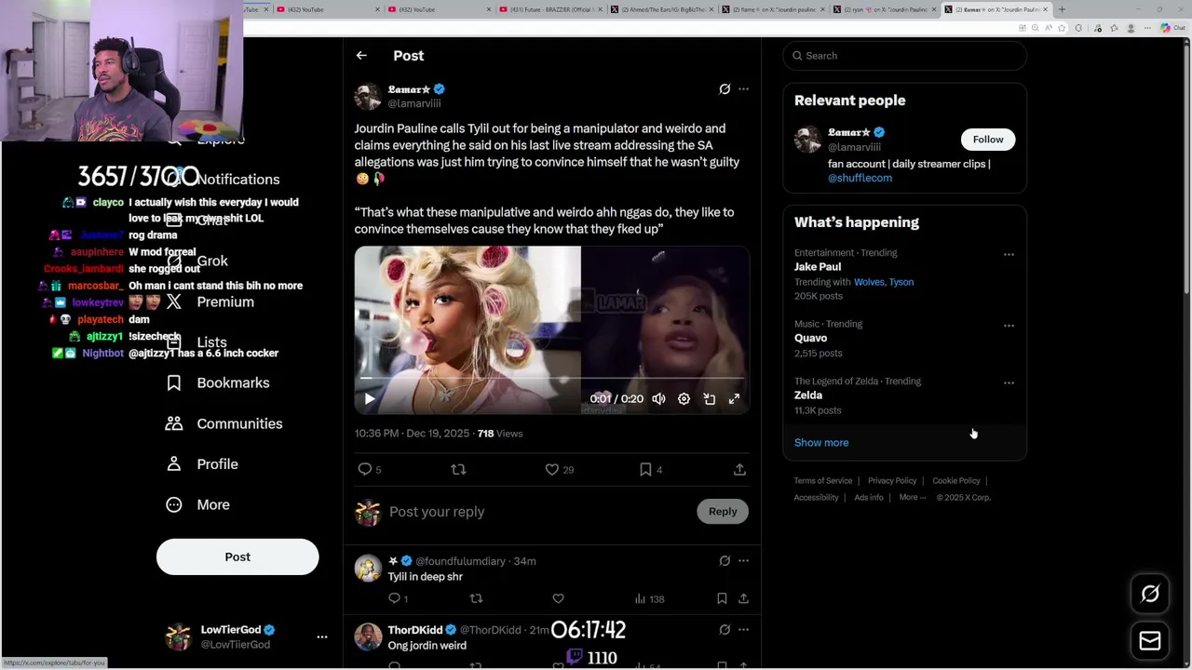This screenshot has width=1192, height=670.
Task: Expand the More footer menu
Action: click(913, 498)
